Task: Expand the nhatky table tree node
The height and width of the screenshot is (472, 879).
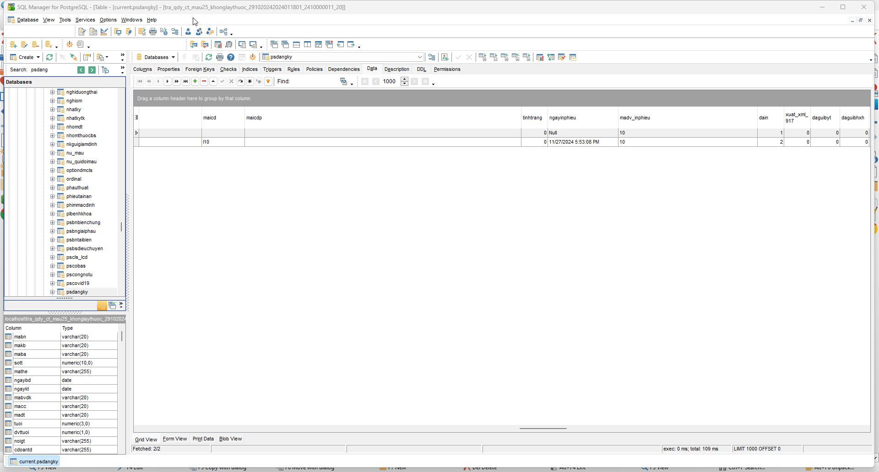Action: pyautogui.click(x=52, y=110)
